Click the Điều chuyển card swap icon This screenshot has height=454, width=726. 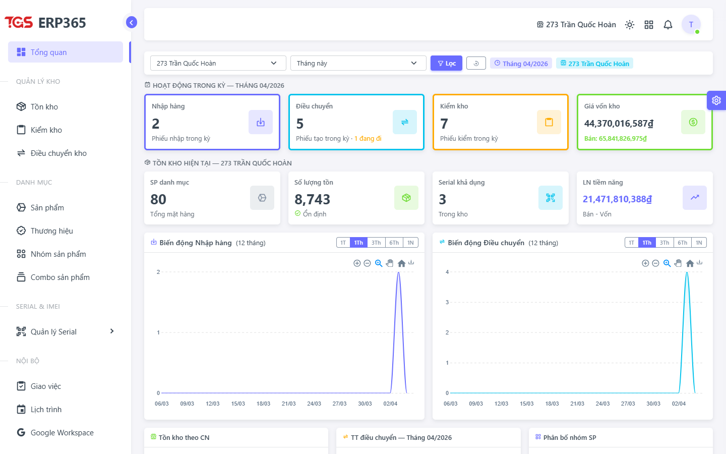click(x=405, y=122)
